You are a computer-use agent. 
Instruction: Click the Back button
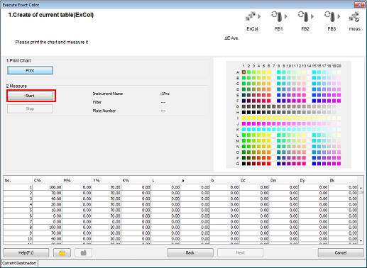point(190,252)
